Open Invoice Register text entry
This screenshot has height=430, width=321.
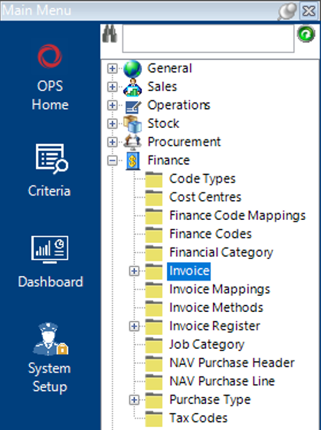[x=215, y=326]
